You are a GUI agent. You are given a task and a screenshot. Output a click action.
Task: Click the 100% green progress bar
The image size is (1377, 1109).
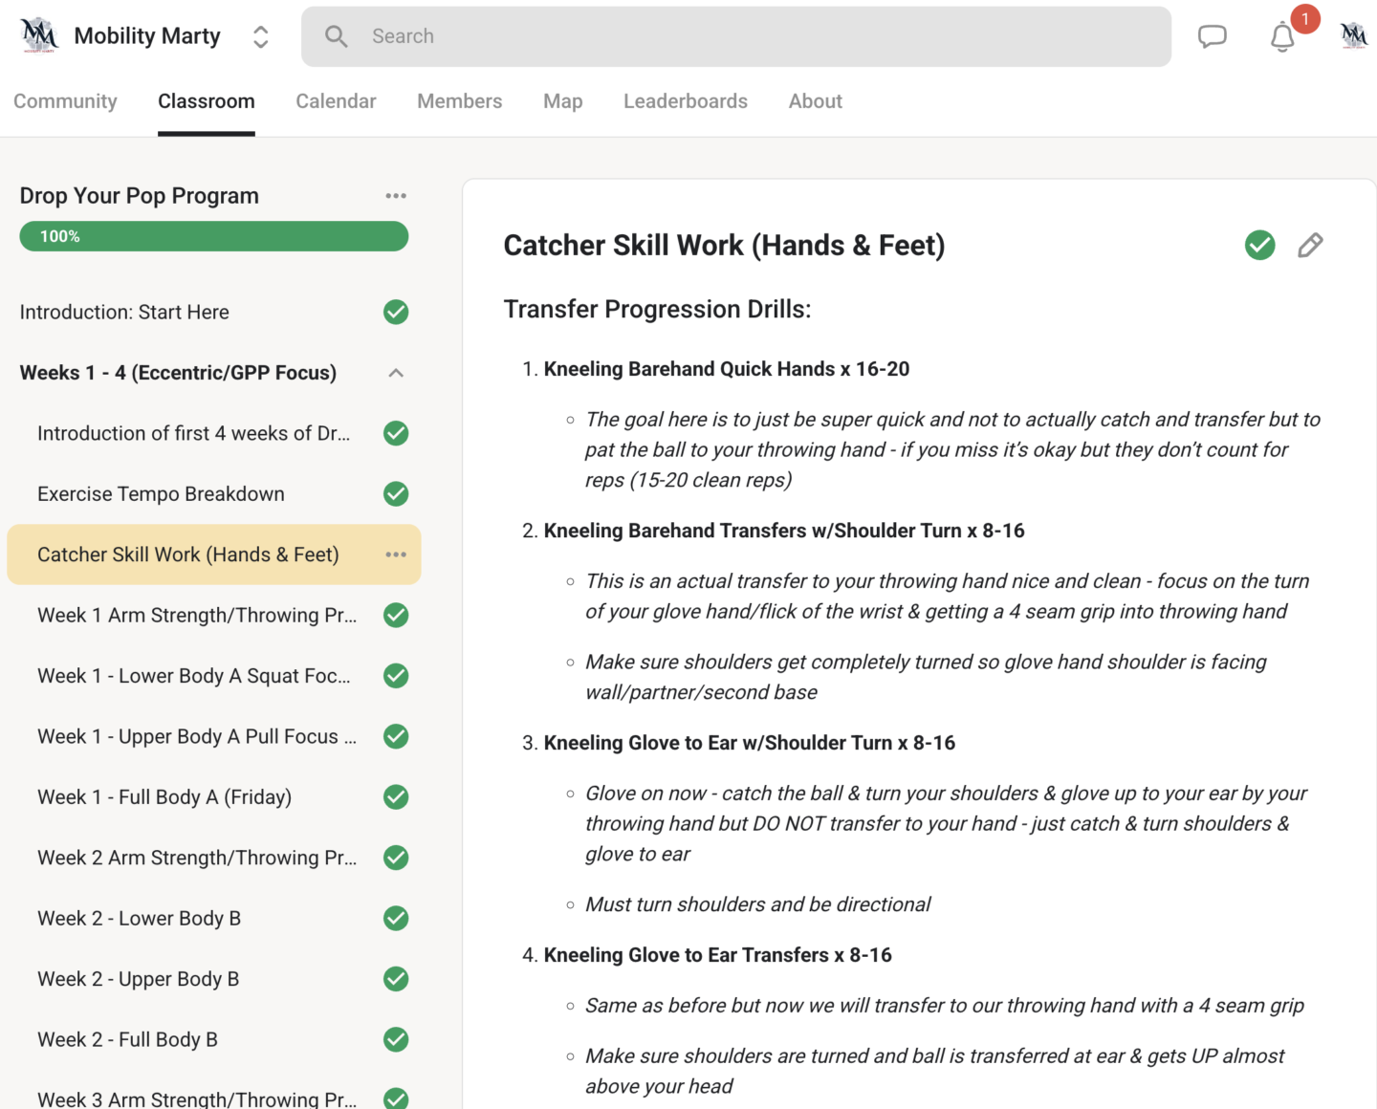[x=214, y=236]
